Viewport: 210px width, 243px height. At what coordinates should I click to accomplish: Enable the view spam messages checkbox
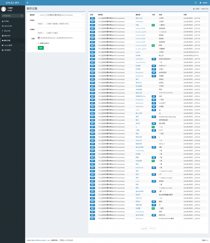point(39,43)
